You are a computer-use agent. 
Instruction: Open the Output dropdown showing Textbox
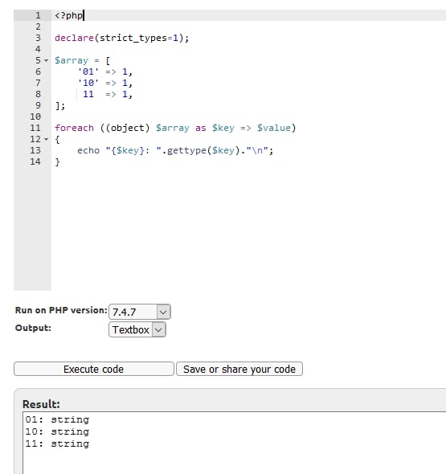click(x=137, y=329)
